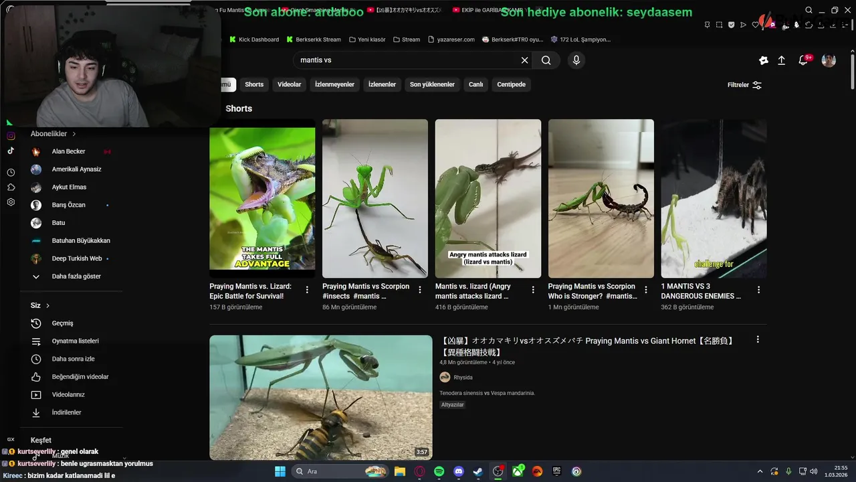
Task: Open options for Praying Mantis vs Giant Hornet video
Action: (x=758, y=339)
